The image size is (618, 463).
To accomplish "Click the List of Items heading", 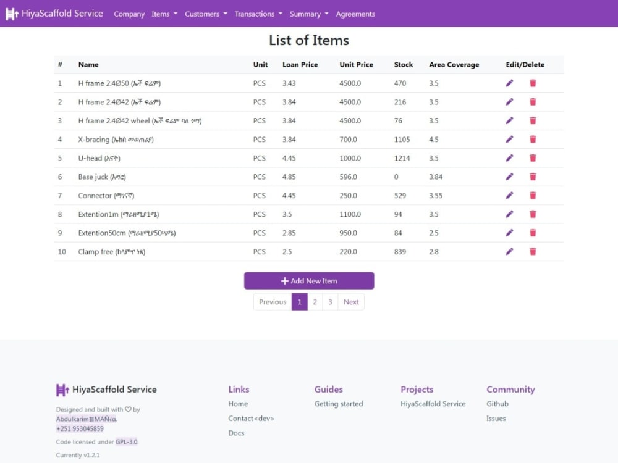I will coord(309,40).
